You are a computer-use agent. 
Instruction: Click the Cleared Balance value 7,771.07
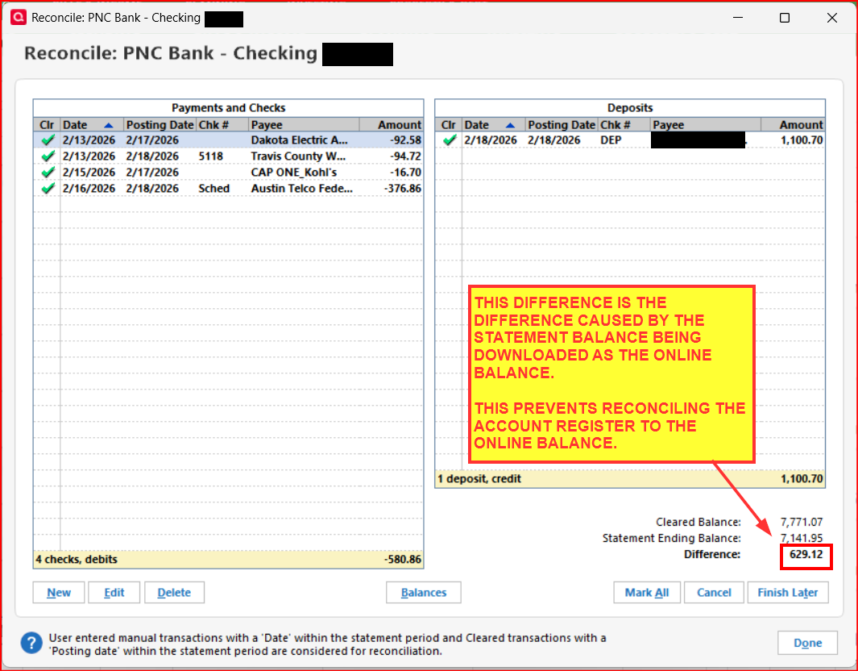(x=802, y=522)
